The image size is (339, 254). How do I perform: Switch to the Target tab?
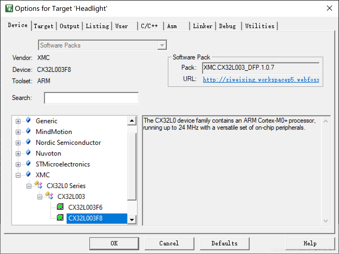44,26
